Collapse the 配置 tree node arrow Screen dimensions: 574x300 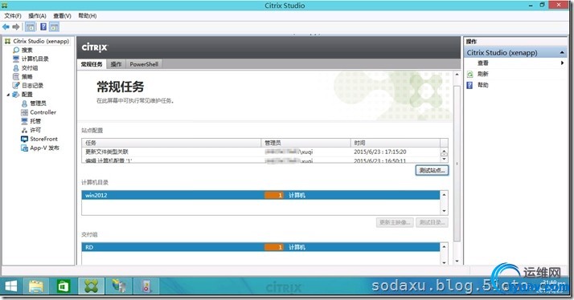tap(8, 95)
